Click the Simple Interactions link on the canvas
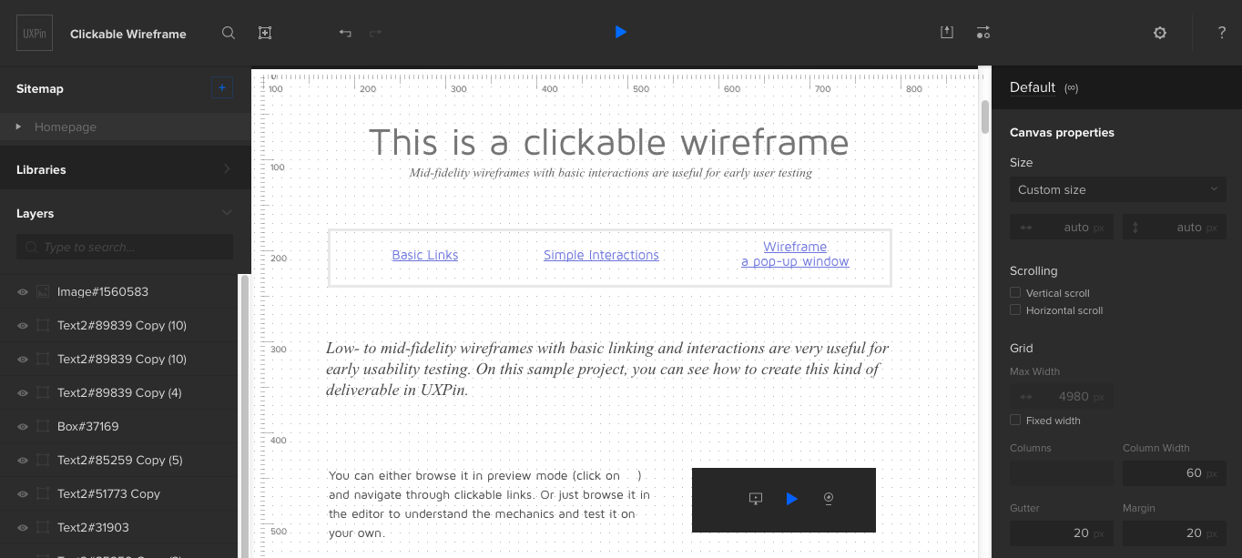This screenshot has height=558, width=1242. point(601,255)
